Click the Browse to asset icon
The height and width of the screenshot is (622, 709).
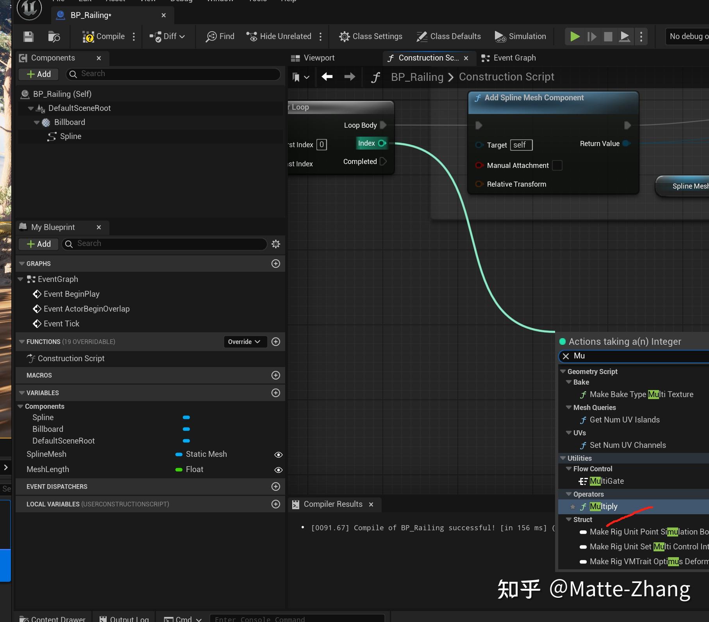pyautogui.click(x=54, y=37)
